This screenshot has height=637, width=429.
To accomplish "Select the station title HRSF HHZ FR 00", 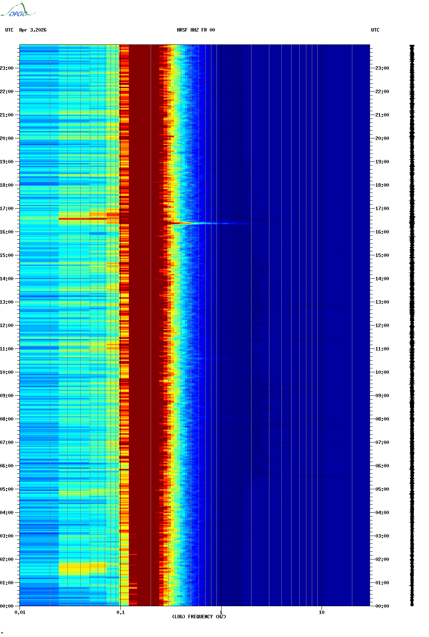I will (x=195, y=30).
